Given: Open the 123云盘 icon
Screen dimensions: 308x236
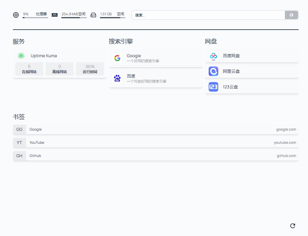Looking at the screenshot, I should pos(213,87).
